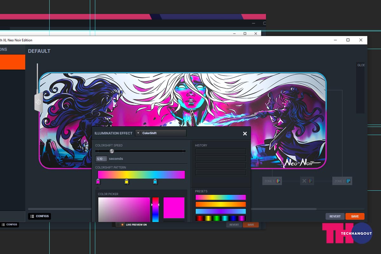
Task: Choose the fourth empty History slot
Action: (x=221, y=173)
